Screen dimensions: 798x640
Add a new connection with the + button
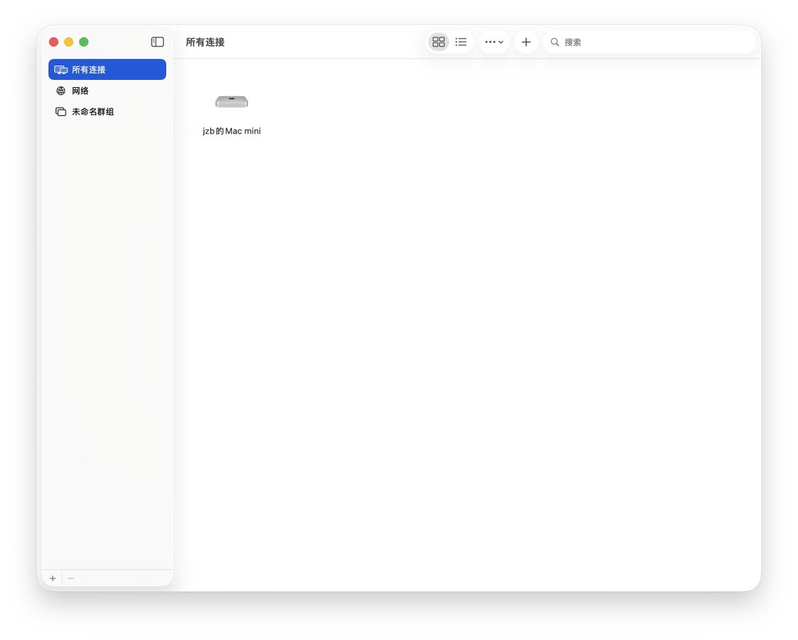(x=526, y=41)
